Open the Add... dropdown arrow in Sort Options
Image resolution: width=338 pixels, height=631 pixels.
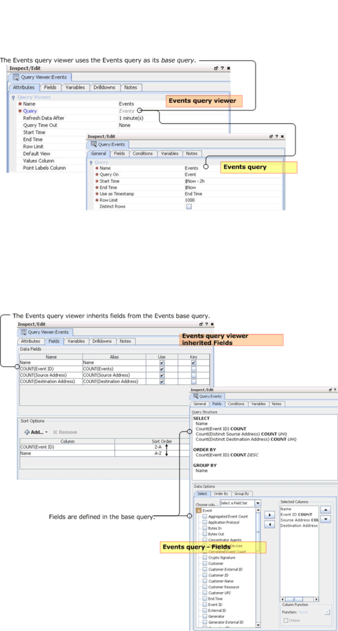[x=46, y=432]
